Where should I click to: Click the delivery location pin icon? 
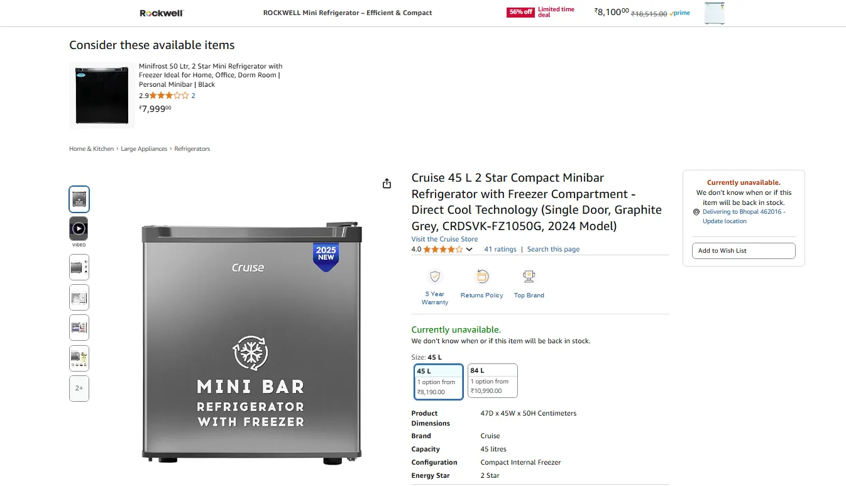[696, 213]
